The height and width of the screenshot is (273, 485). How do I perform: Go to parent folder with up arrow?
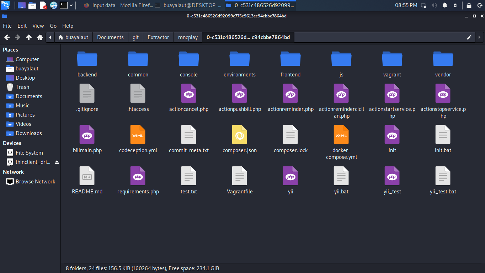coord(29,37)
